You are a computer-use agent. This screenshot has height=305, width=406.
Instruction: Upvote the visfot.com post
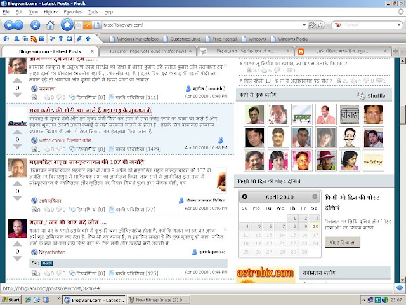coord(17,132)
